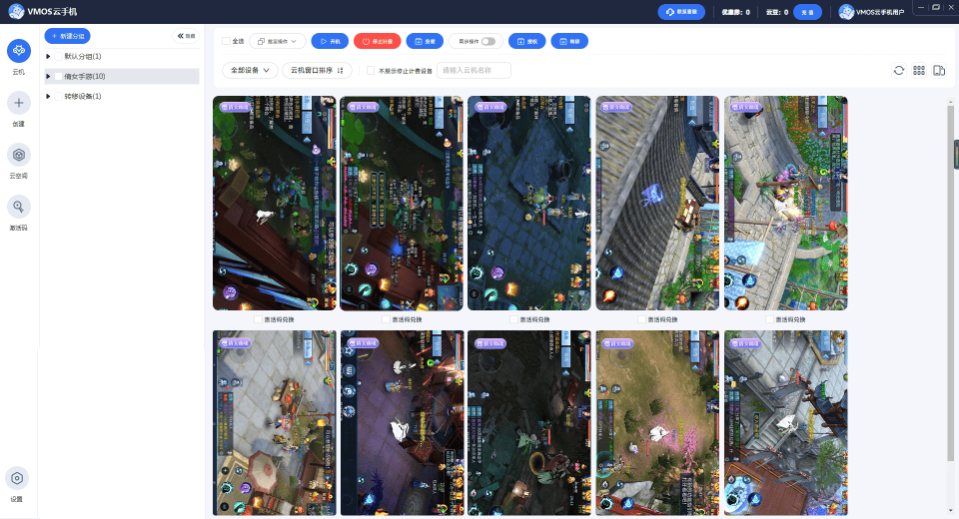The height and width of the screenshot is (519, 959).
Task: Open the 设置 settings gear icon
Action: (17, 478)
